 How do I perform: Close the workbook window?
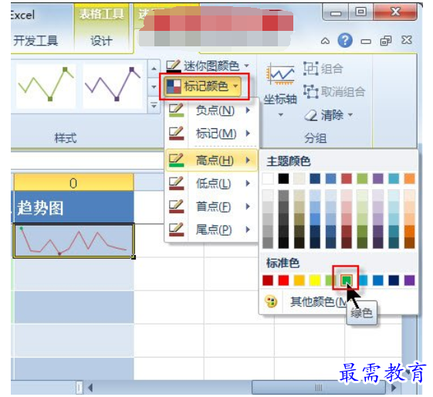tap(407, 40)
